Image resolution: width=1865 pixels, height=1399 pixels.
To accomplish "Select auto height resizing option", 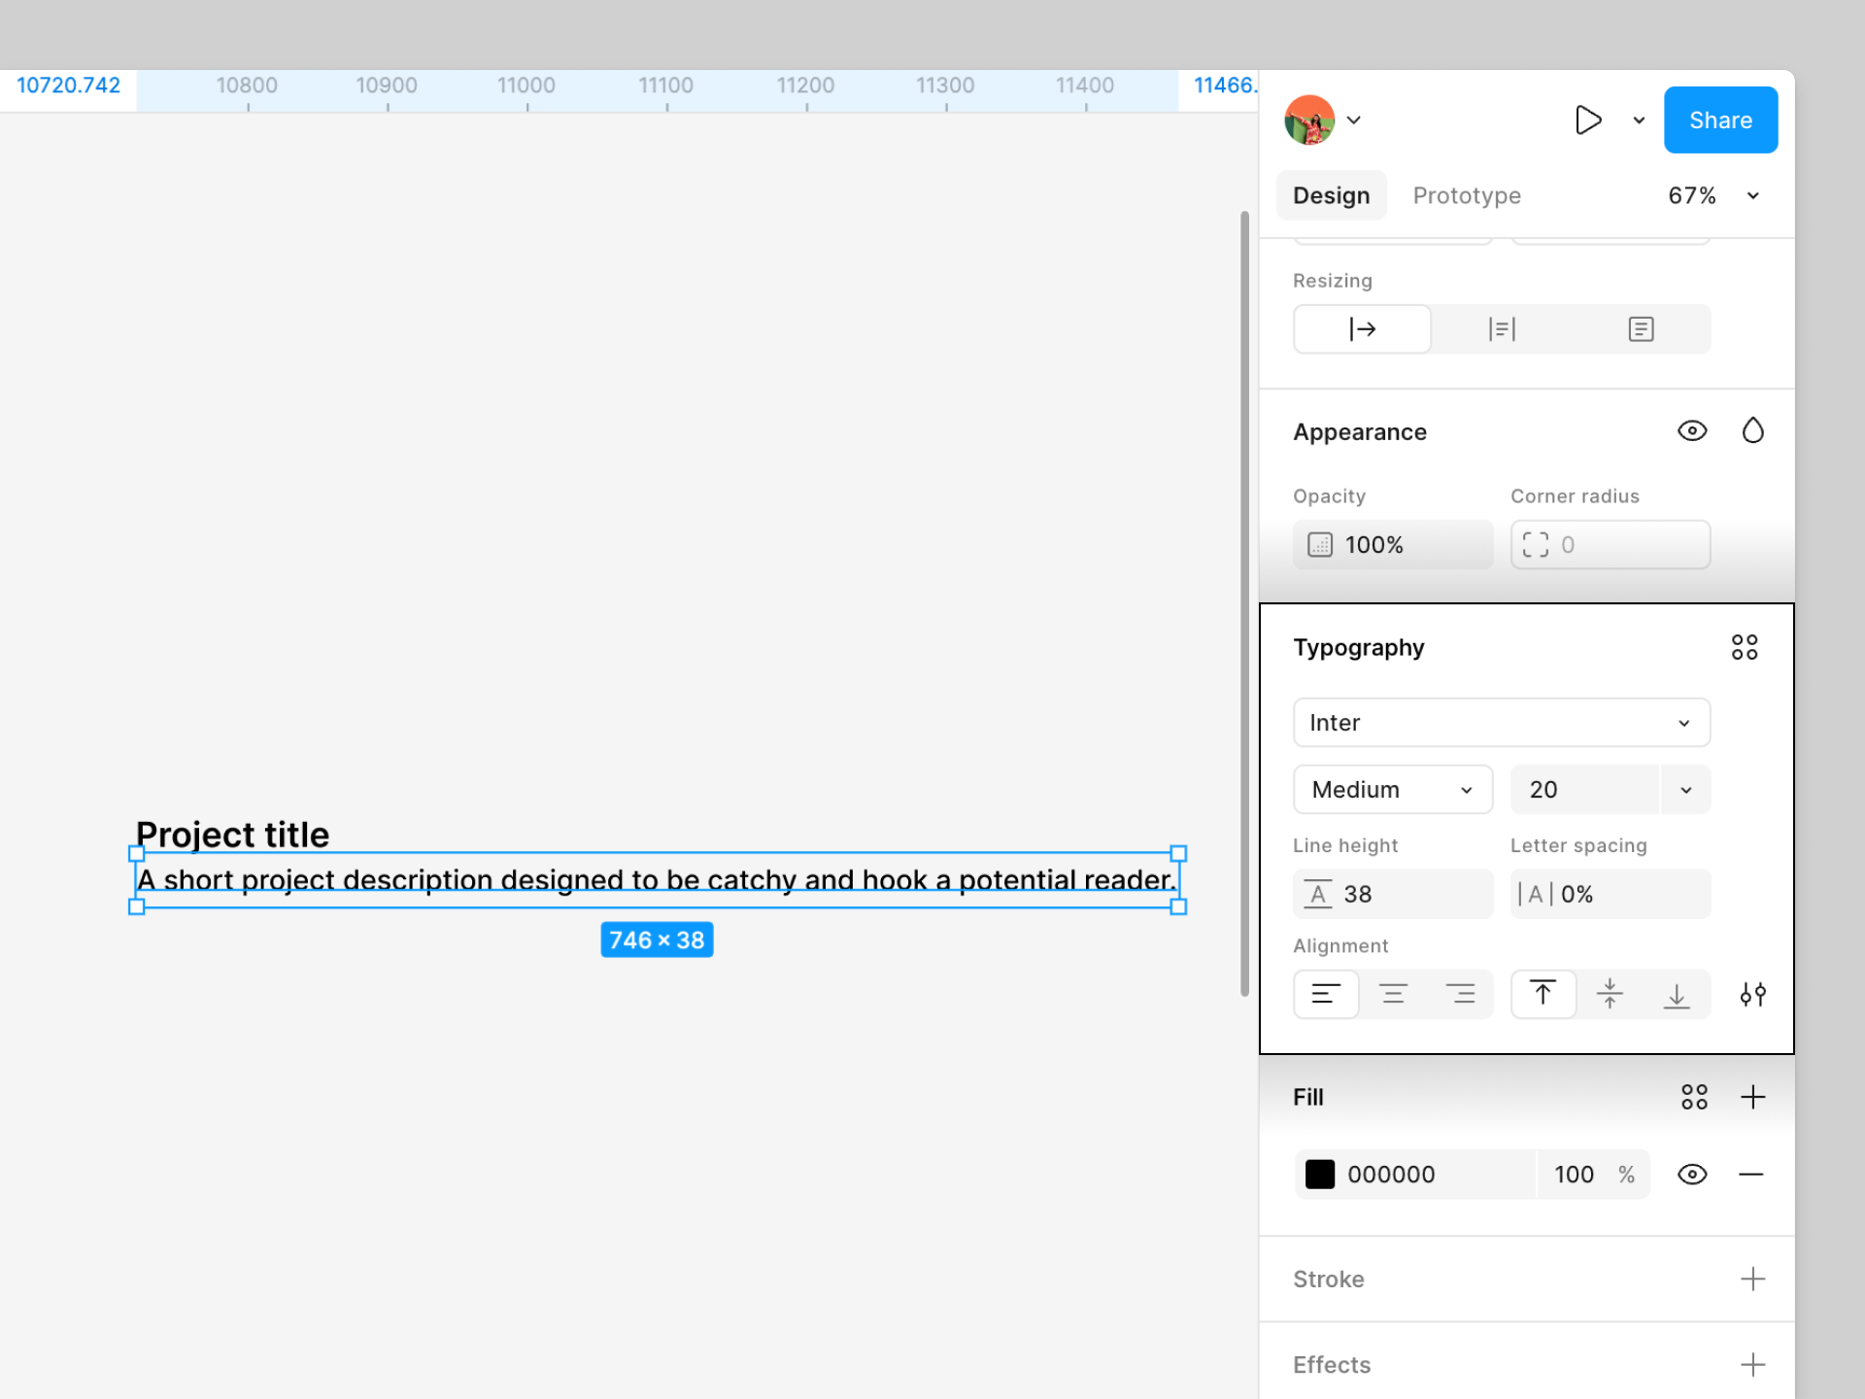I will (1502, 329).
